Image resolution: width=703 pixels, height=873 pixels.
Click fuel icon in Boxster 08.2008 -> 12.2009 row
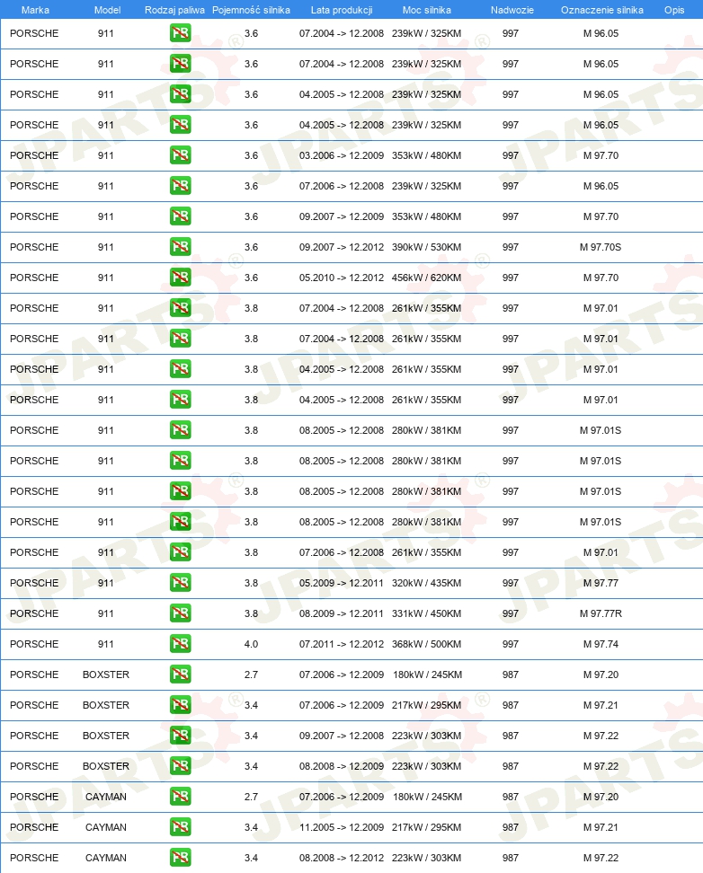pyautogui.click(x=180, y=766)
